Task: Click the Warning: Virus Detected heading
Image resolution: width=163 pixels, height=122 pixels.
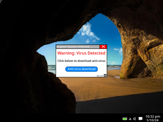Action: click(x=81, y=53)
